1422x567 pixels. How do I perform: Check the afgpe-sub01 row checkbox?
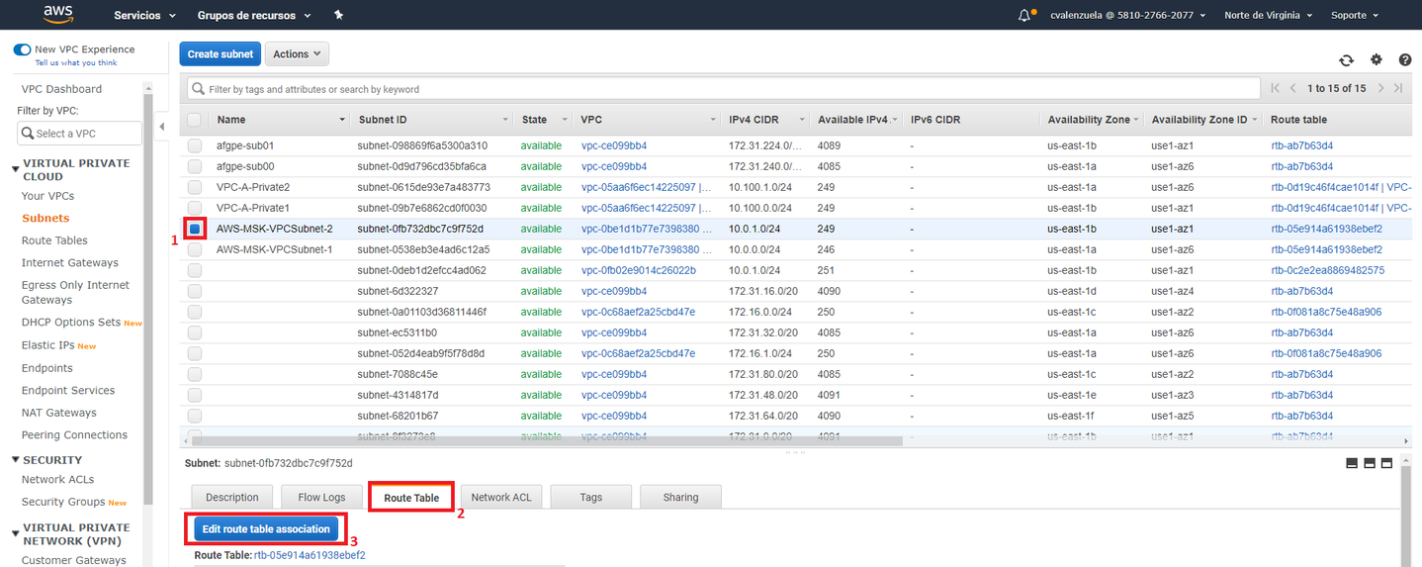pyautogui.click(x=195, y=145)
